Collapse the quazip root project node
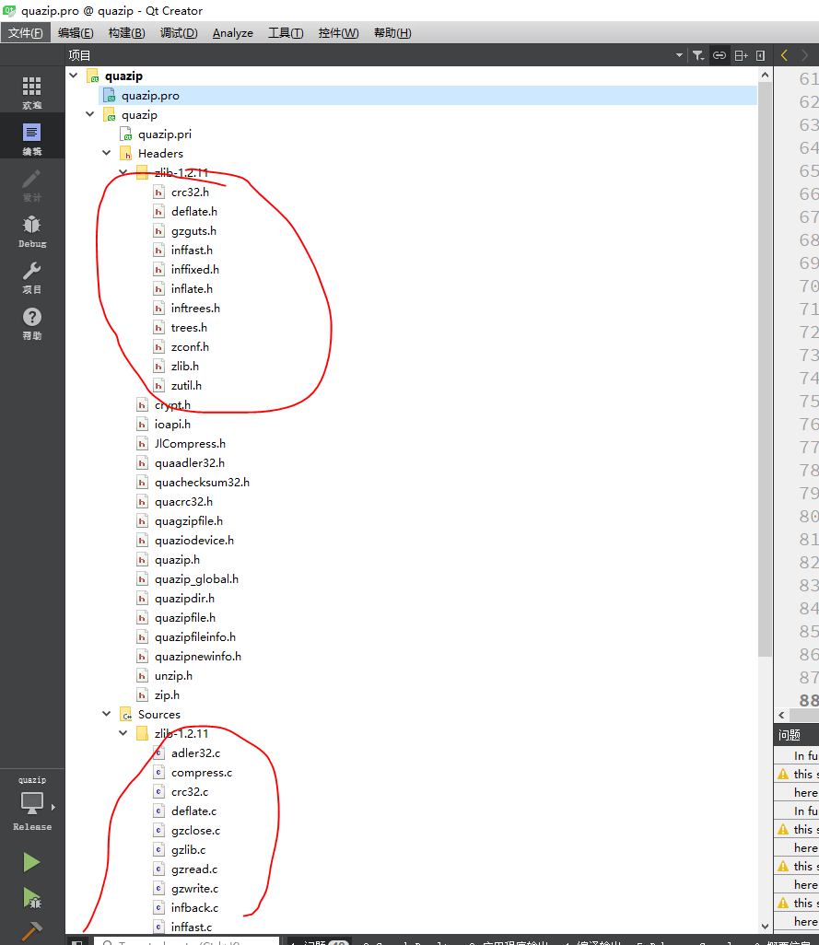The width and height of the screenshot is (819, 945). (x=74, y=76)
